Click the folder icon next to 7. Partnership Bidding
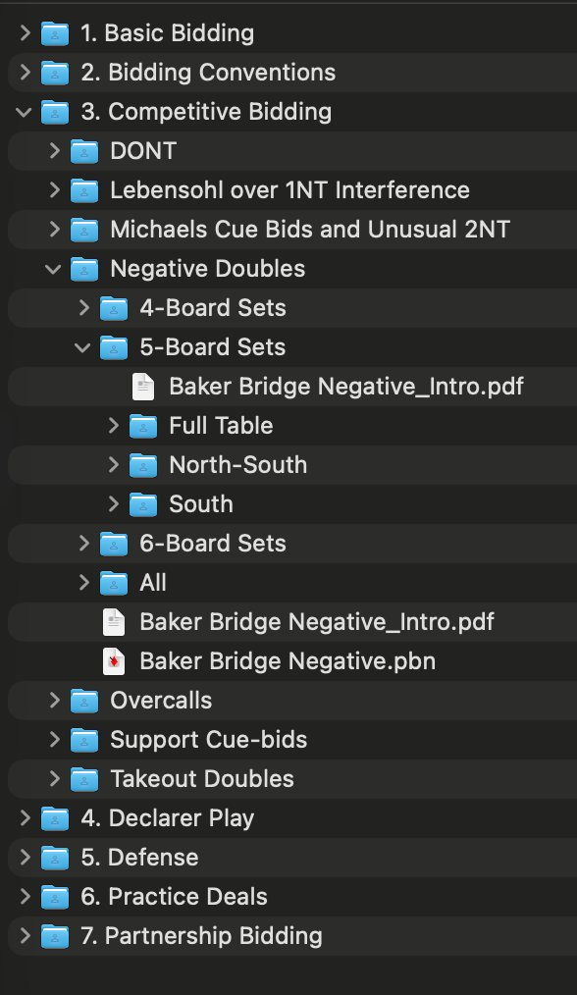Viewport: 577px width, 995px height. (x=54, y=935)
